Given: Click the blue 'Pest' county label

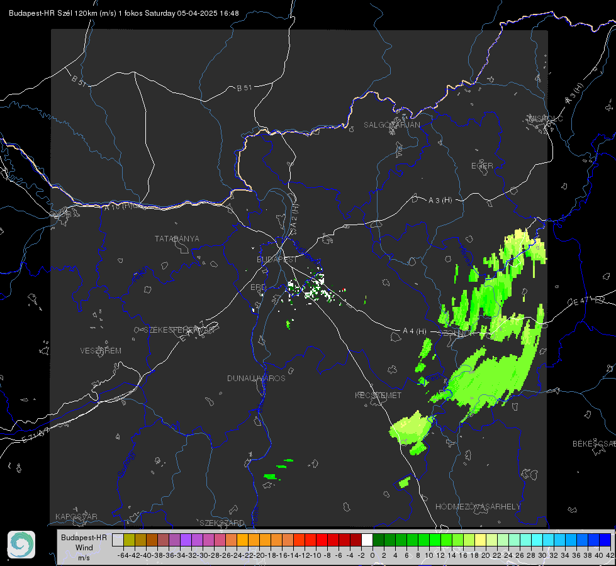Looking at the screenshot, I should (433, 378).
